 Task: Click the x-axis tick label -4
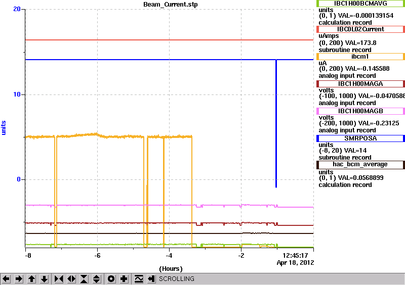169,256
